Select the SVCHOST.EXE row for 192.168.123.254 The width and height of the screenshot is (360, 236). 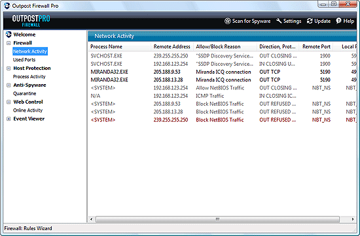[x=223, y=64]
